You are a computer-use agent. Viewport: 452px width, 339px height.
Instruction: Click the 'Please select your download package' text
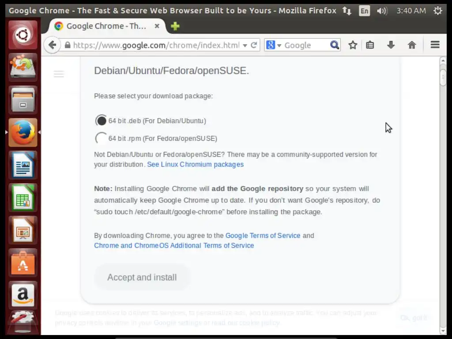[x=153, y=96]
